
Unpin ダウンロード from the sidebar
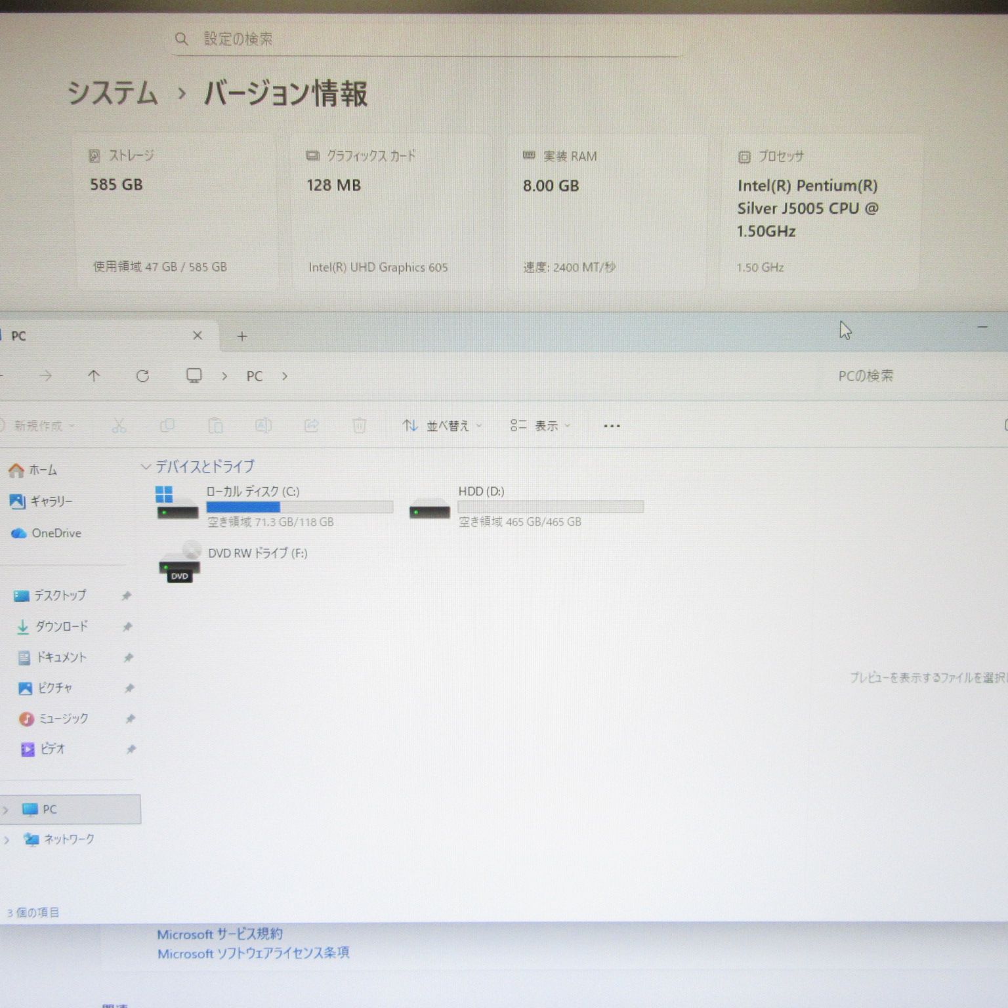127,627
